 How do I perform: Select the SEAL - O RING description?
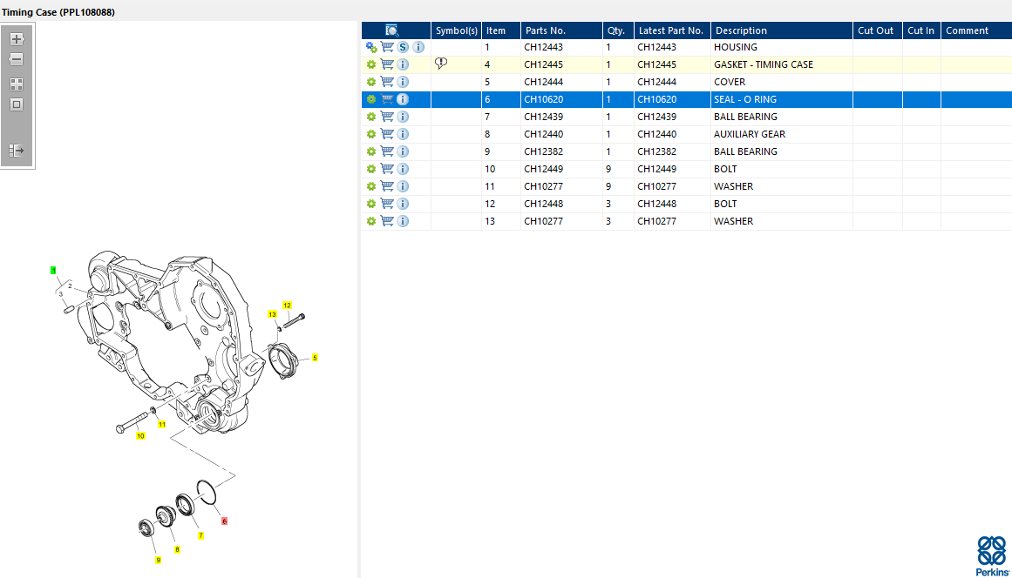tap(745, 99)
